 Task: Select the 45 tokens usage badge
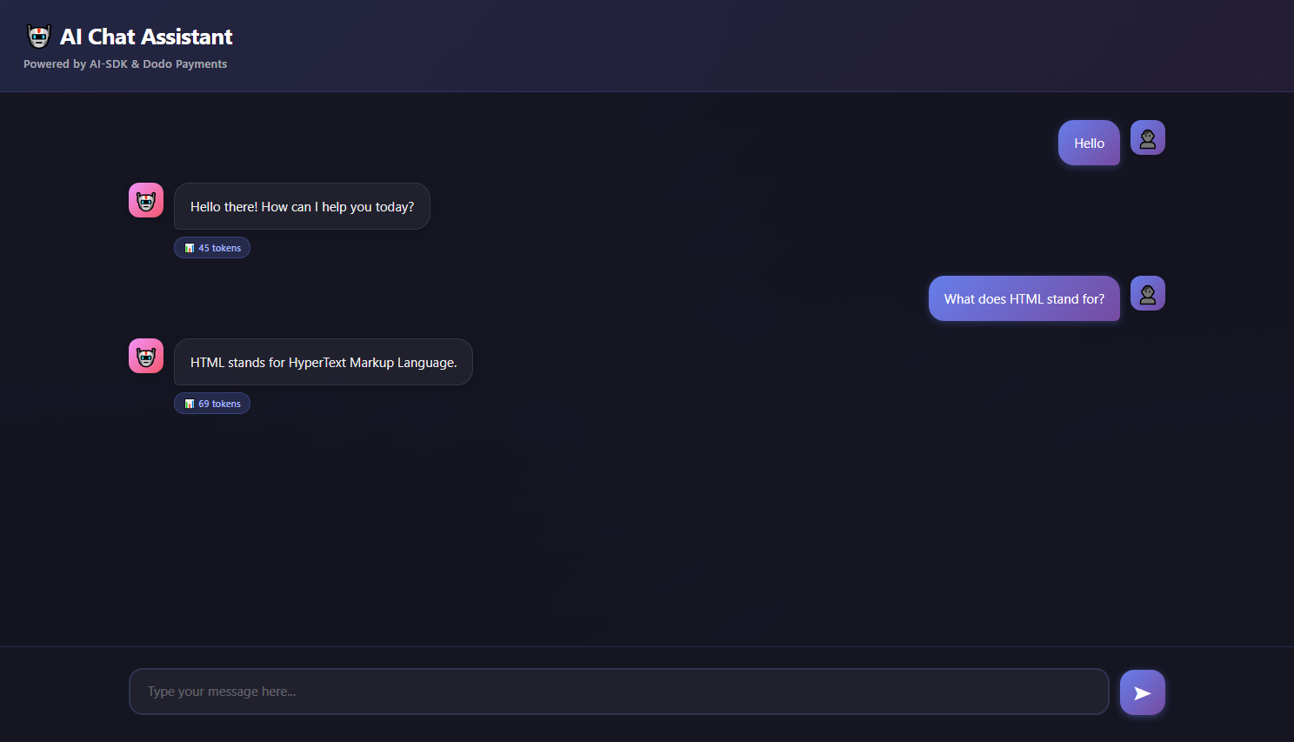(211, 247)
